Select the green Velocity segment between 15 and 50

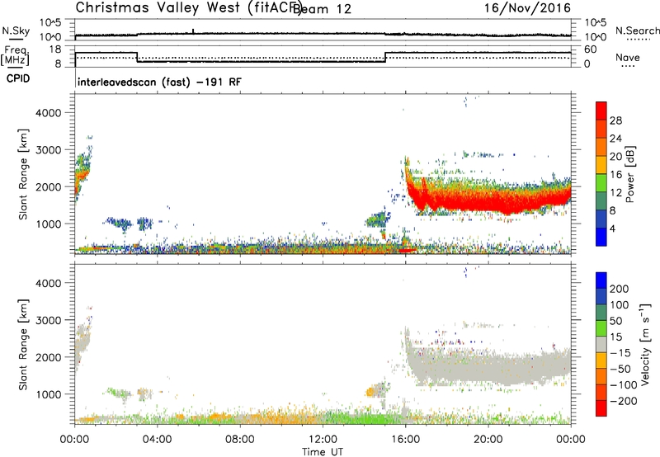601,328
